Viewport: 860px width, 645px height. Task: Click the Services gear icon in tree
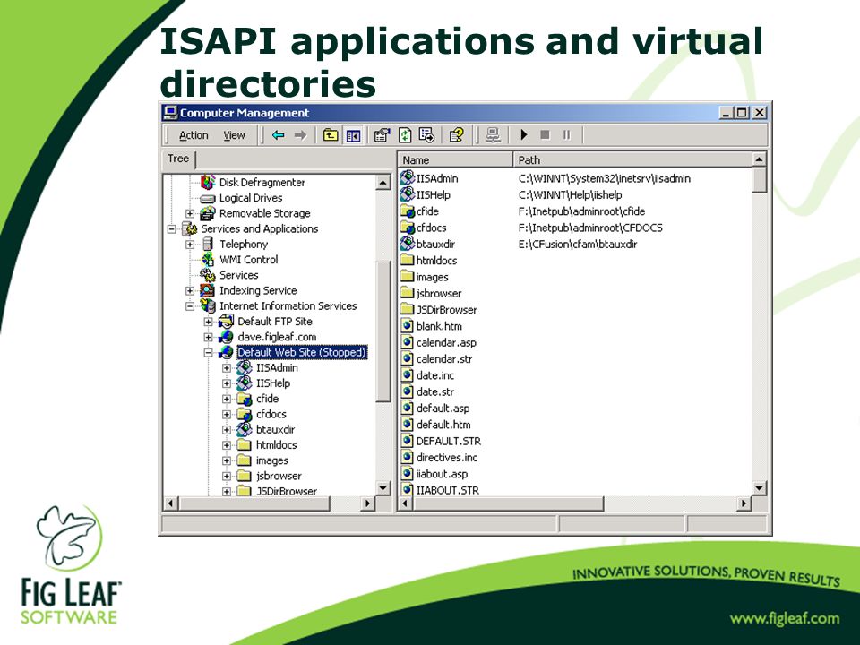(x=207, y=275)
